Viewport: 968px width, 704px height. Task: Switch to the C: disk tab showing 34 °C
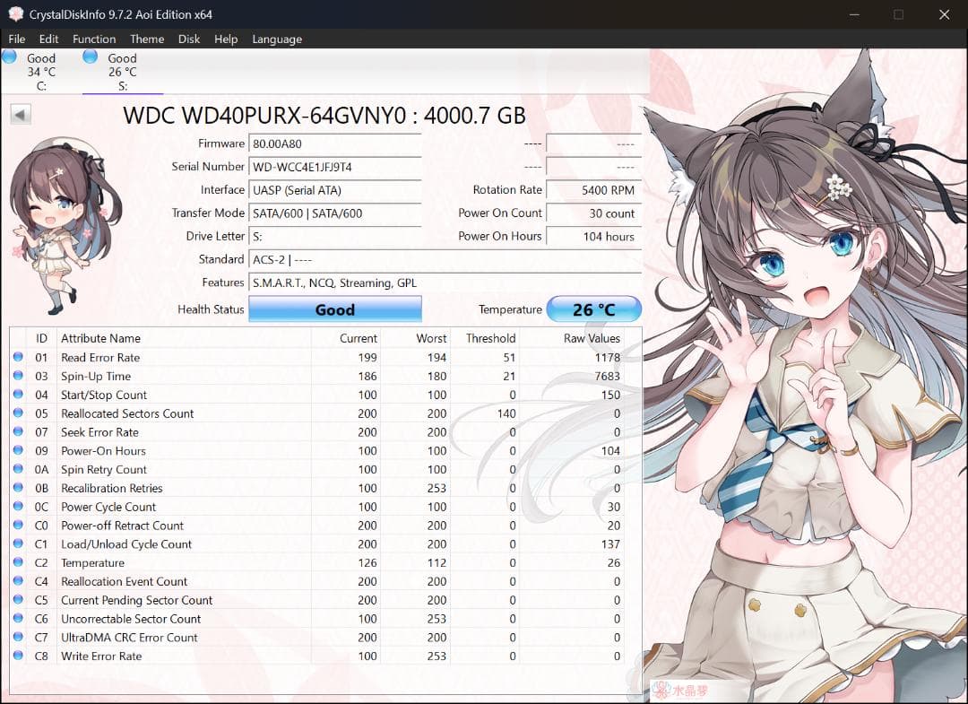[41, 72]
